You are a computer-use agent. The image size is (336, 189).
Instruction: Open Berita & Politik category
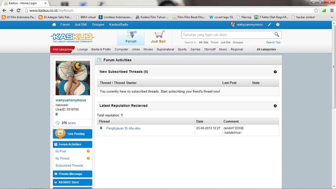[x=101, y=49]
